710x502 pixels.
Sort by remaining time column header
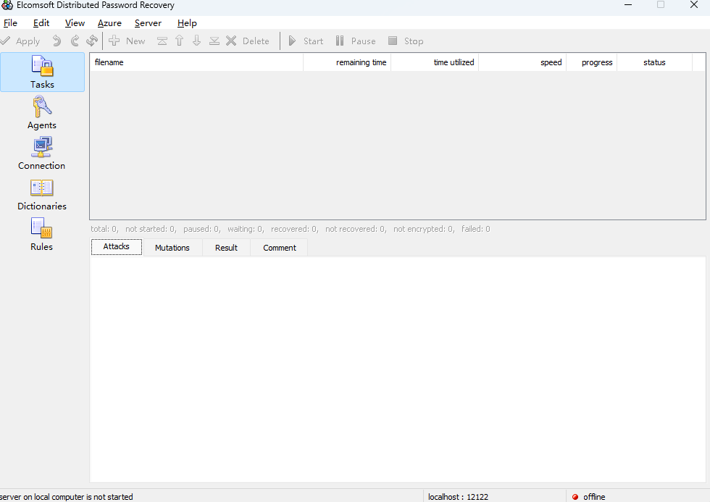pos(347,62)
